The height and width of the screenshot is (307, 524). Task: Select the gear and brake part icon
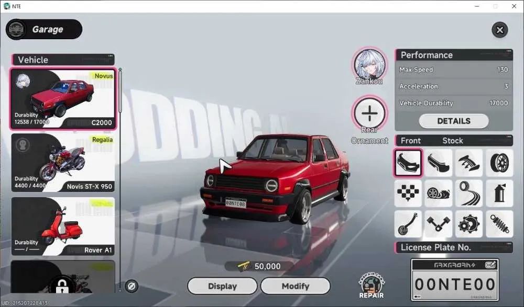469,223
